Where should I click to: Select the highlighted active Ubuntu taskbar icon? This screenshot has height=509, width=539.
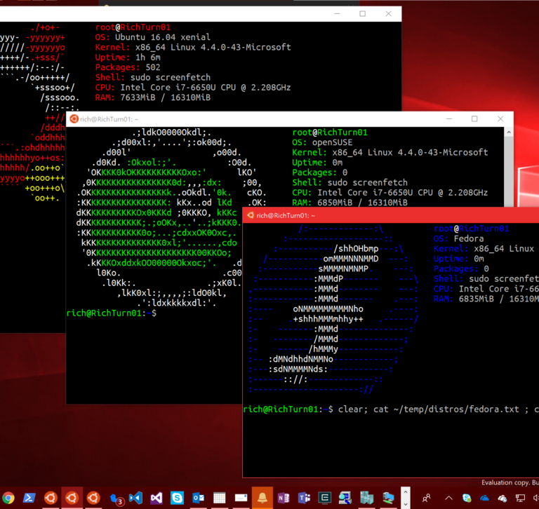click(72, 498)
